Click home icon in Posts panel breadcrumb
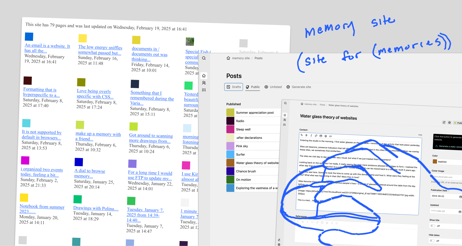Screen dimensions: 462x246 pyautogui.click(x=228, y=58)
